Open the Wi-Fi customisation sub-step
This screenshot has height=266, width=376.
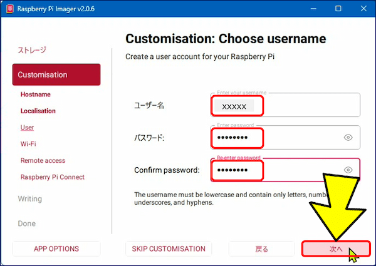[x=28, y=144]
